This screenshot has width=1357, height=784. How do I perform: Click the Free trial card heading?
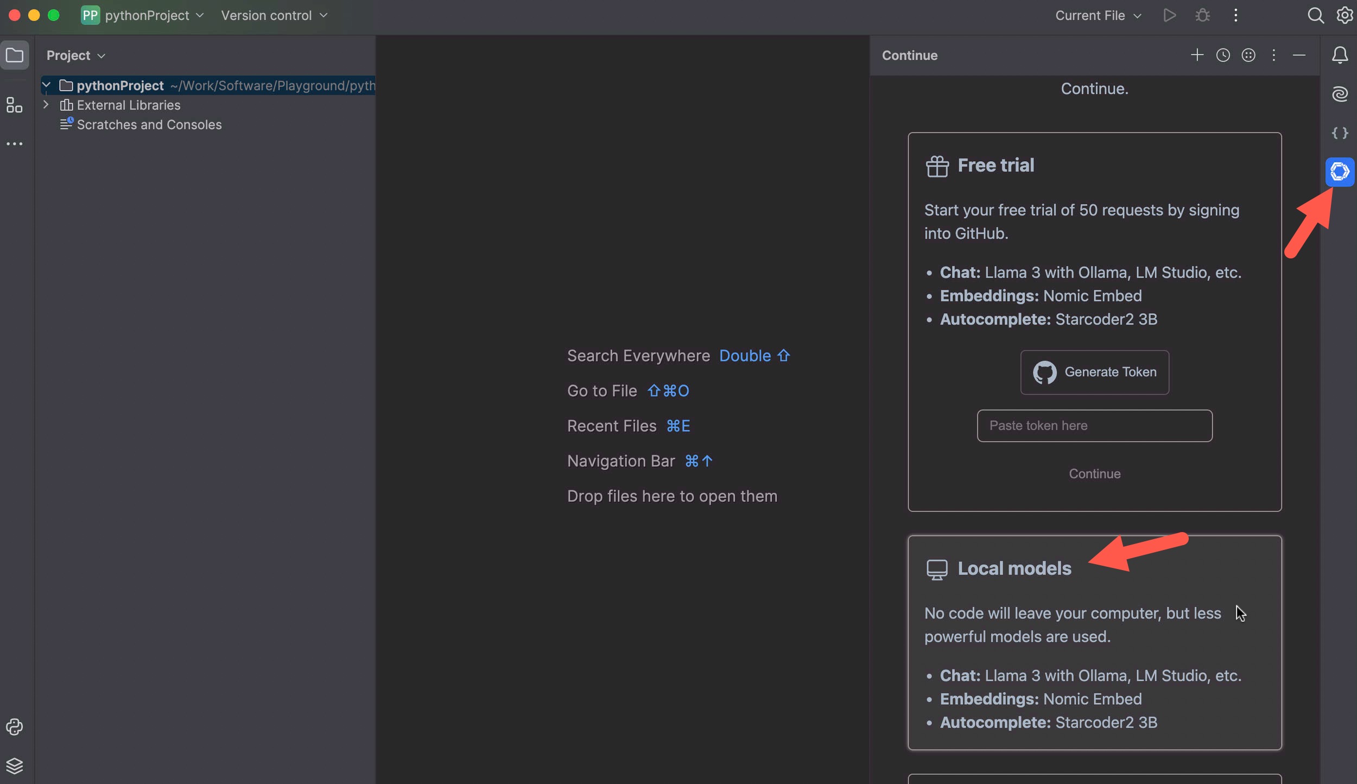[995, 165]
